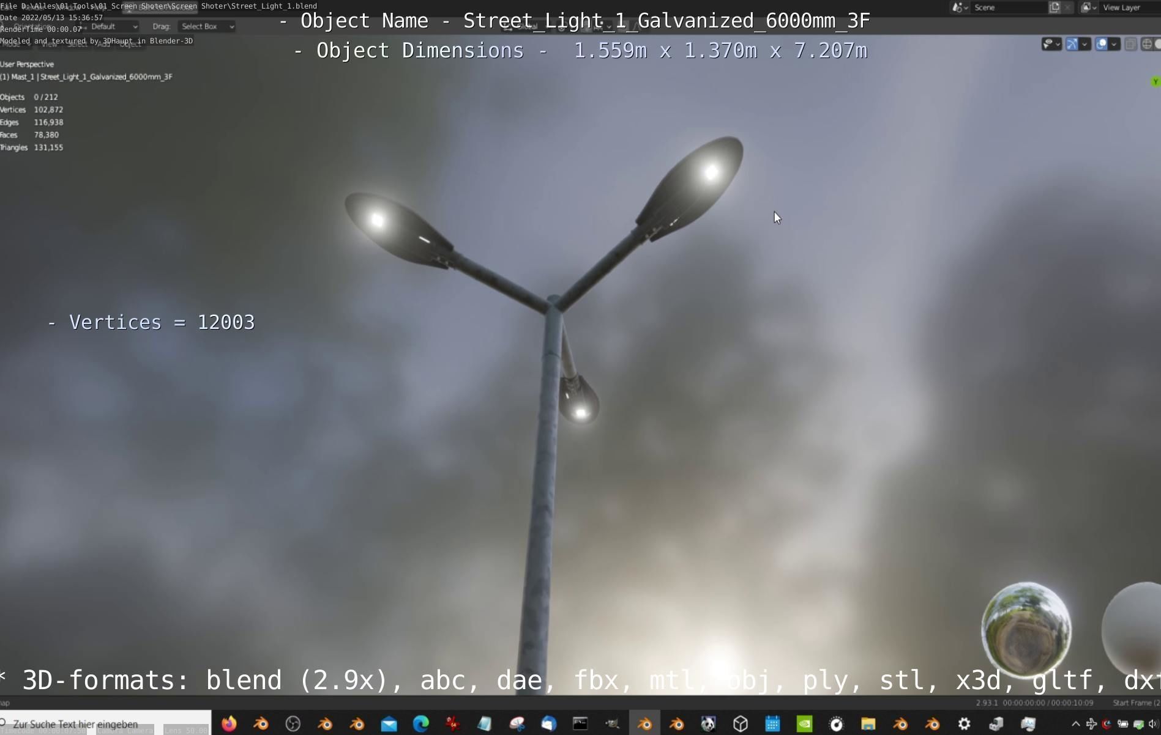Click the battery icon in system tray

pyautogui.click(x=1122, y=724)
